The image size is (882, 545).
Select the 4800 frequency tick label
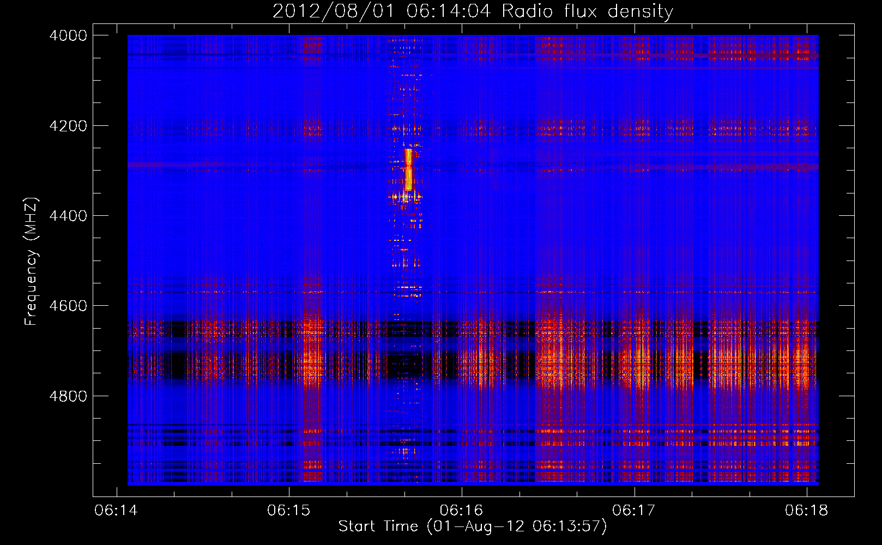[x=68, y=396]
